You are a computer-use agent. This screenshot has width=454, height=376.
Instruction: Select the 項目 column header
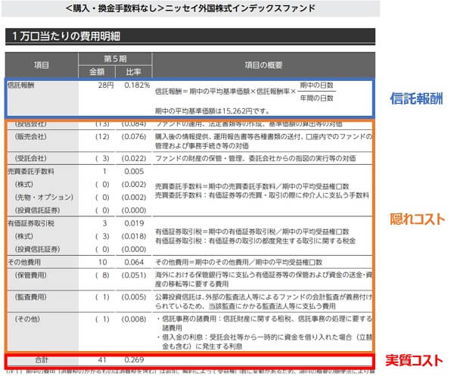pos(42,65)
